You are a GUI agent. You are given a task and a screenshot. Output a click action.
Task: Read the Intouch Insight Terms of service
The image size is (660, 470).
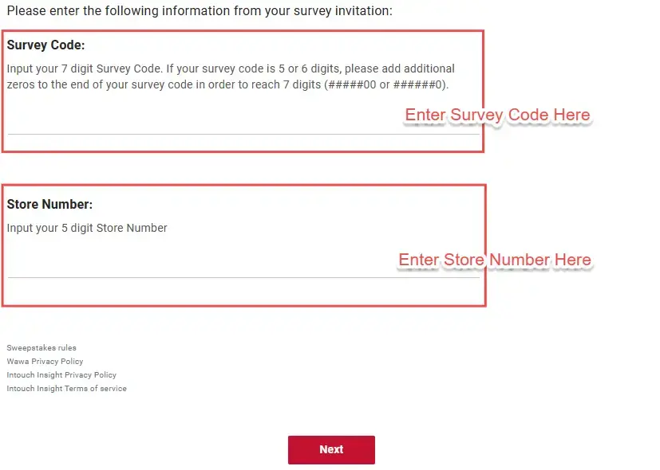click(x=66, y=388)
